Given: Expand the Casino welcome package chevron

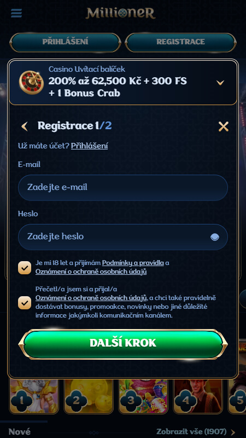Looking at the screenshot, I should pos(220,83).
